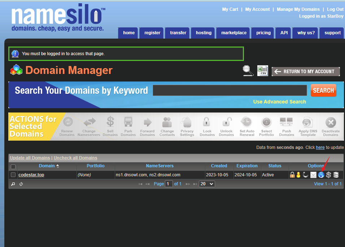Click the reload grid icon in table footer

[x=21, y=184]
